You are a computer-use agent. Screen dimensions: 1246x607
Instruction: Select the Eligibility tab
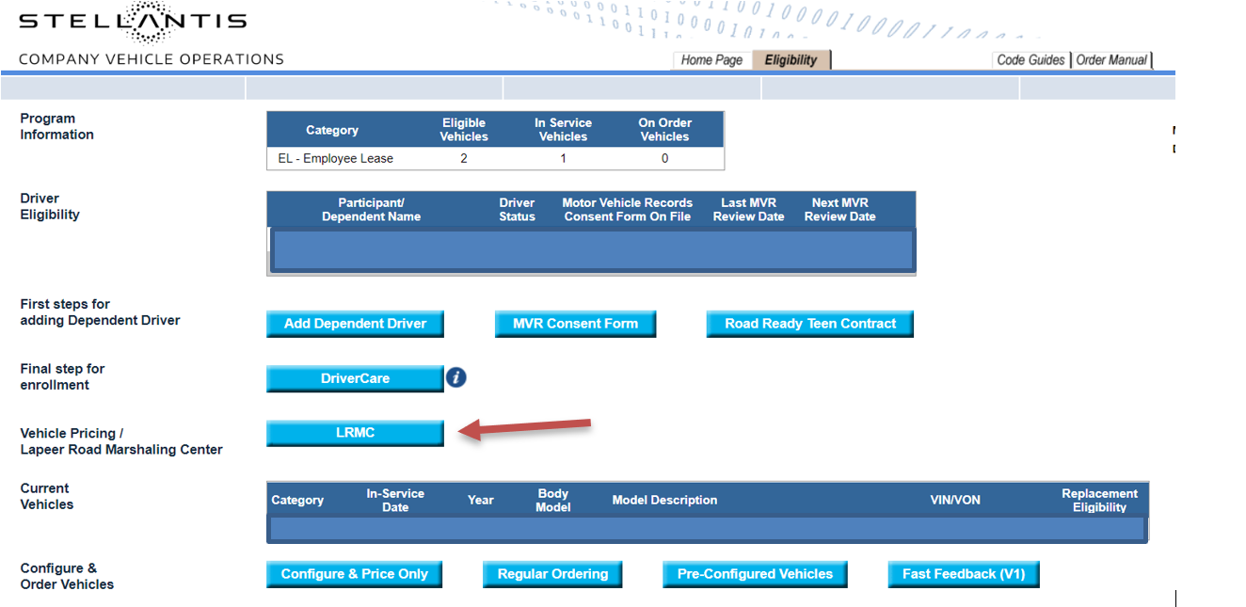(791, 60)
